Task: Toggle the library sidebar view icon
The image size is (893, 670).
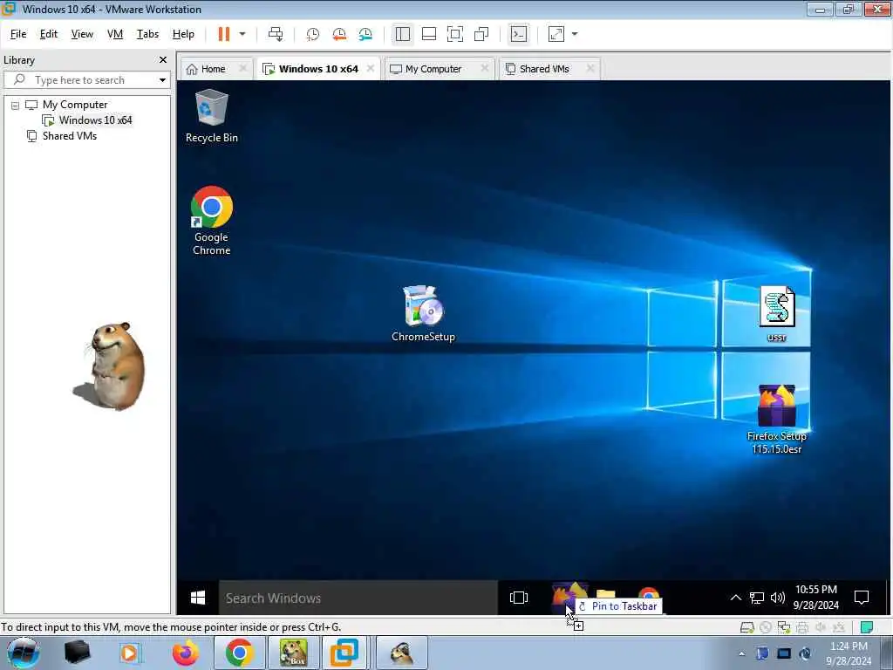Action: pos(403,34)
